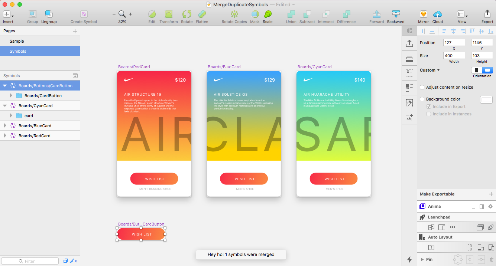The width and height of the screenshot is (496, 266).
Task: Click WISH LIST button on red card
Action: [x=154, y=179]
